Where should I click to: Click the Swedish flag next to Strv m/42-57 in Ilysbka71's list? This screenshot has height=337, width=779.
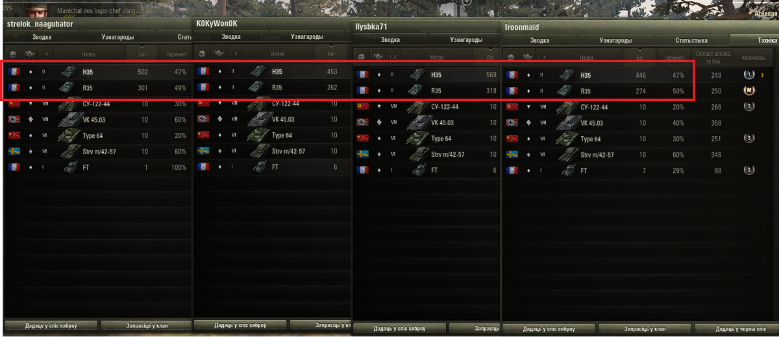[x=362, y=154]
